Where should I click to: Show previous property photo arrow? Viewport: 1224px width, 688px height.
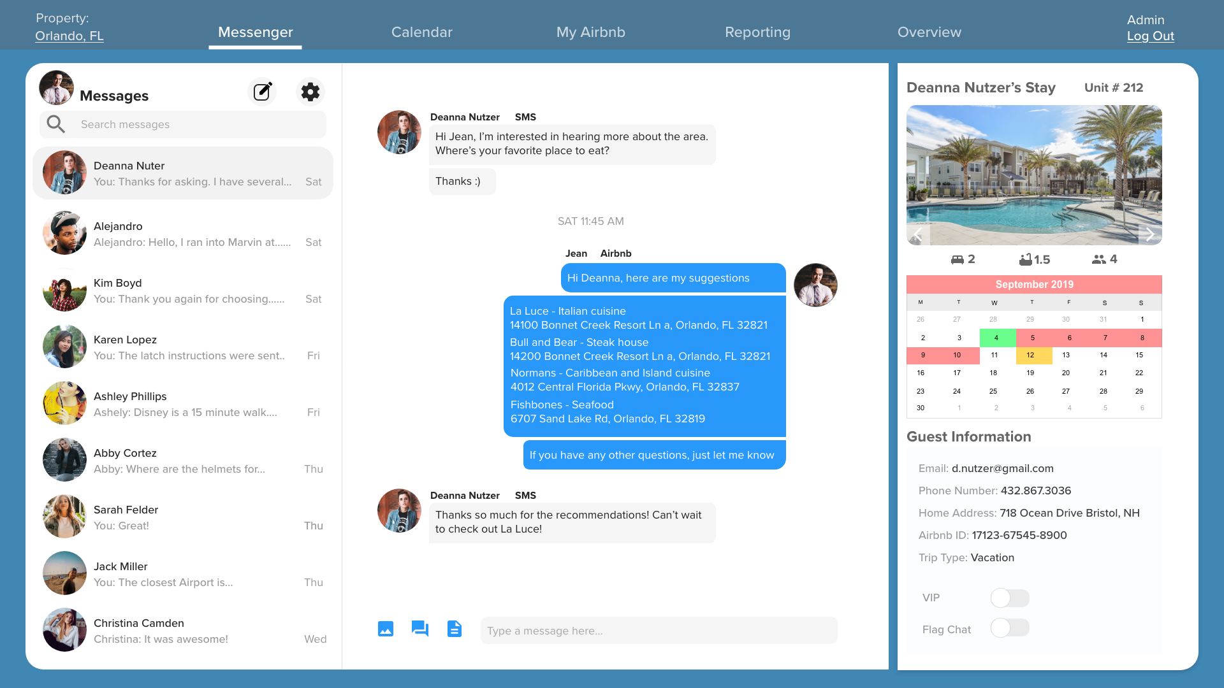pyautogui.click(x=918, y=234)
